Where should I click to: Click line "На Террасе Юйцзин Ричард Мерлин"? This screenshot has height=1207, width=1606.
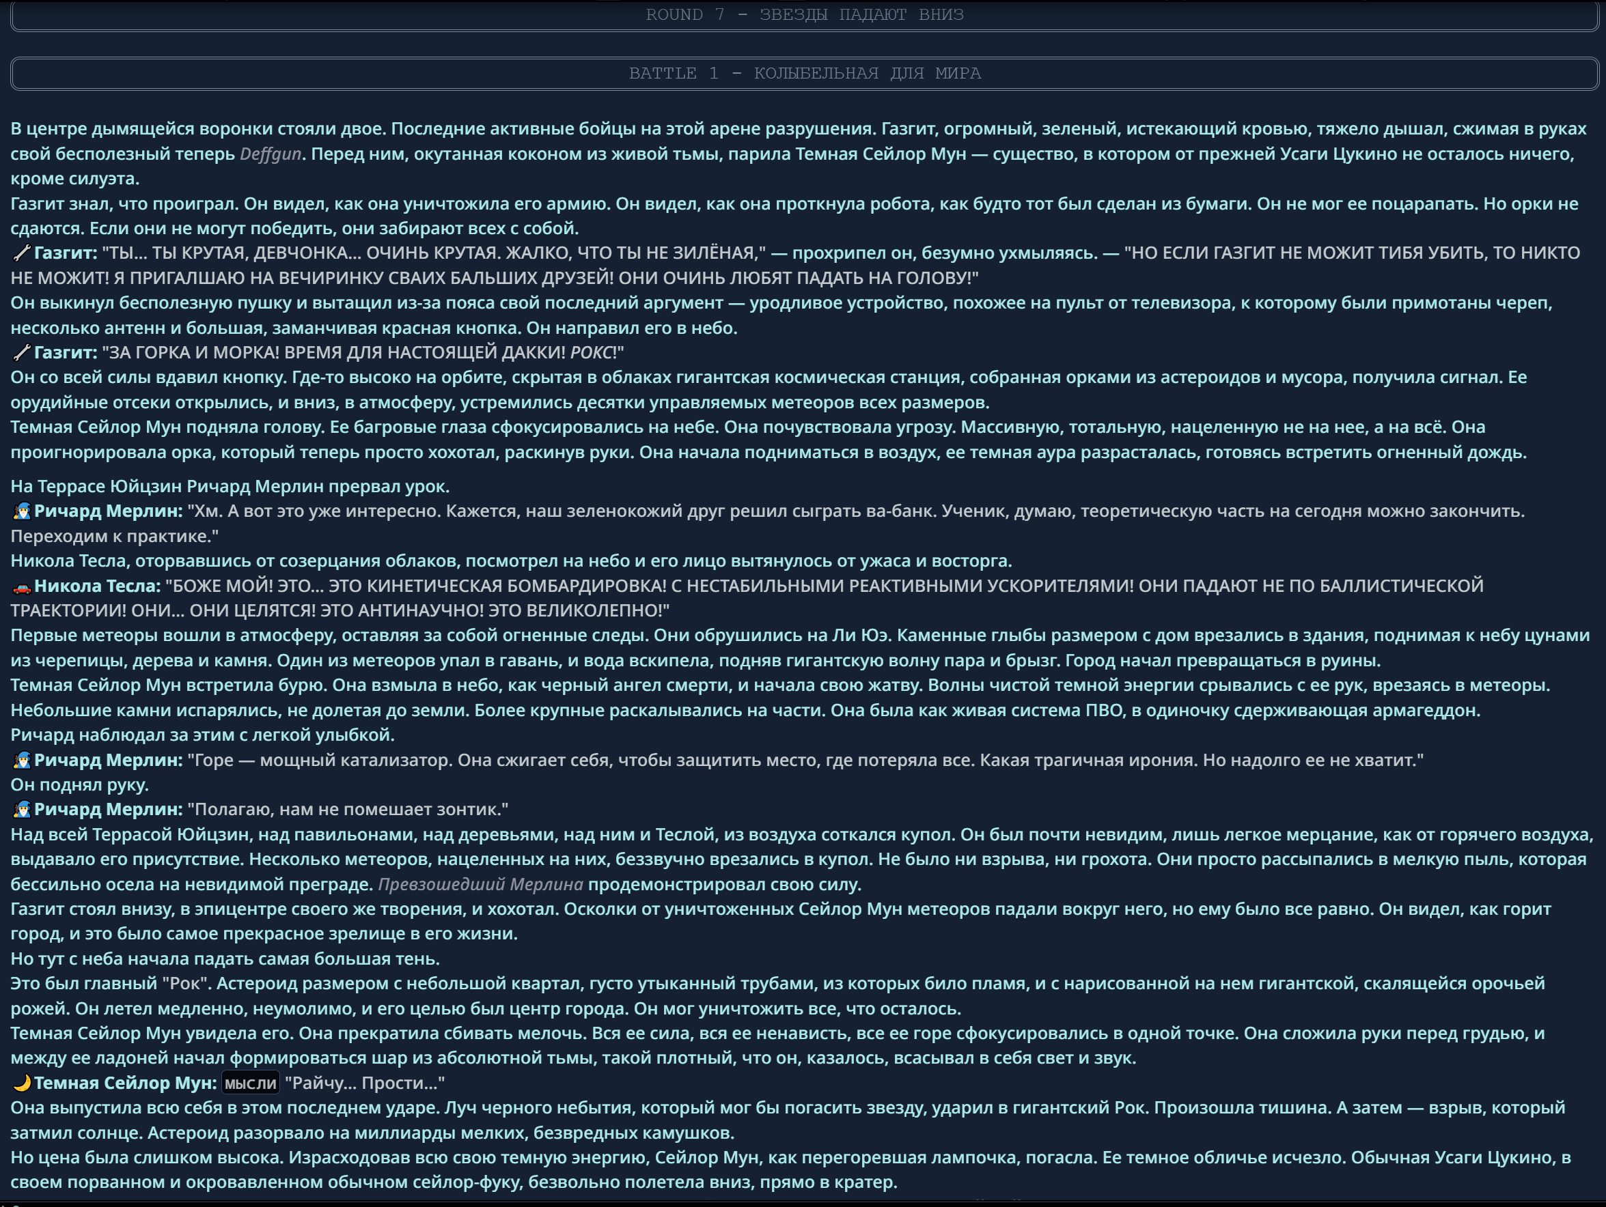coord(230,487)
